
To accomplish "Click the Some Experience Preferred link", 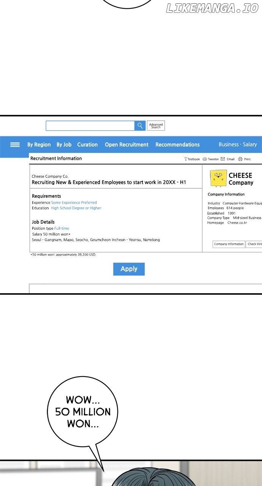I will coord(74,203).
